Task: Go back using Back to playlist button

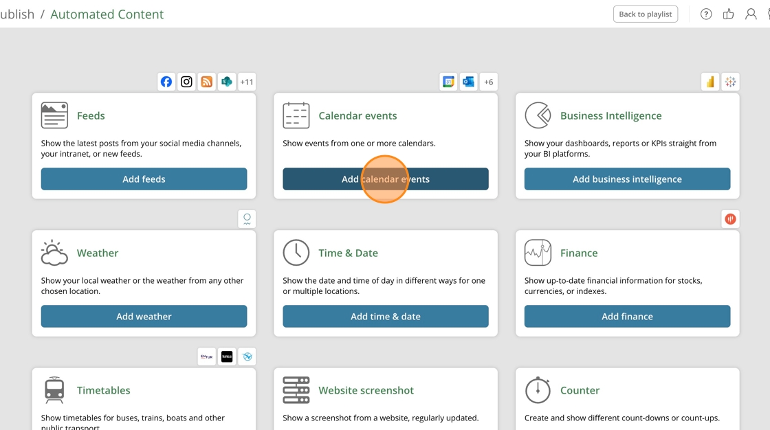Action: coord(646,14)
